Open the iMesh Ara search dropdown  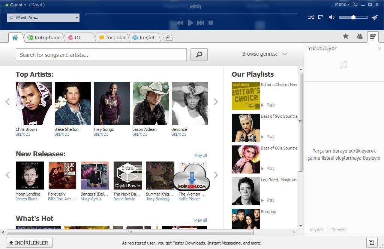point(76,18)
